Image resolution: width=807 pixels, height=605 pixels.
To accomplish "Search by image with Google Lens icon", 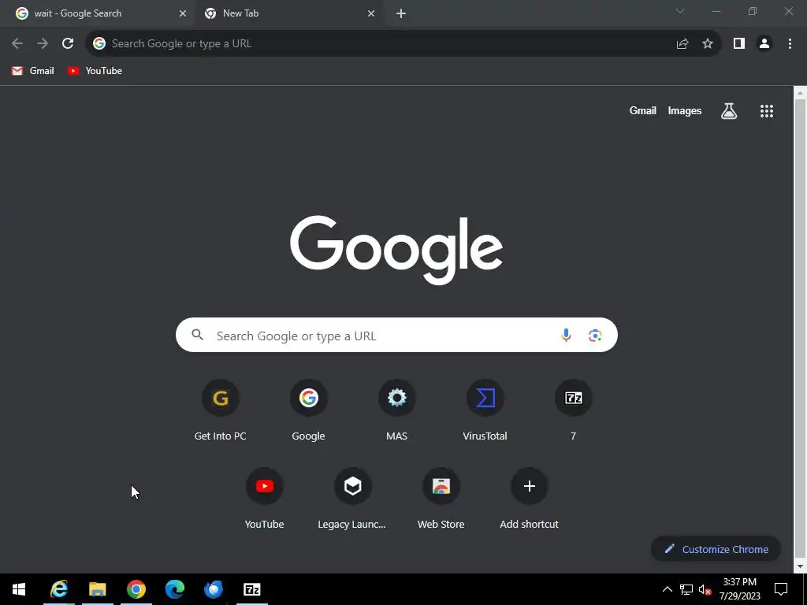I will [x=595, y=336].
